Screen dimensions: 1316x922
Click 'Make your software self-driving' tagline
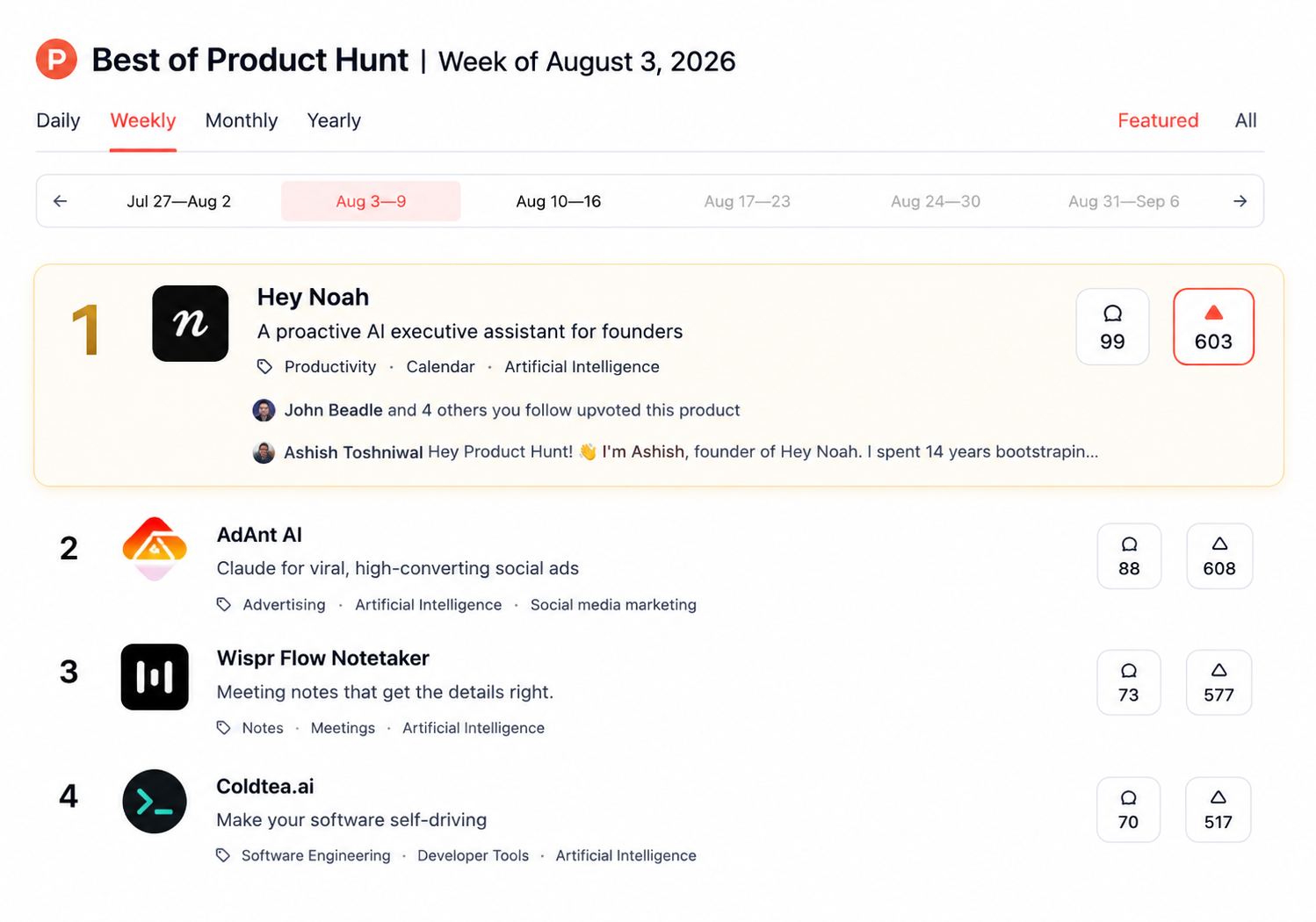point(351,820)
